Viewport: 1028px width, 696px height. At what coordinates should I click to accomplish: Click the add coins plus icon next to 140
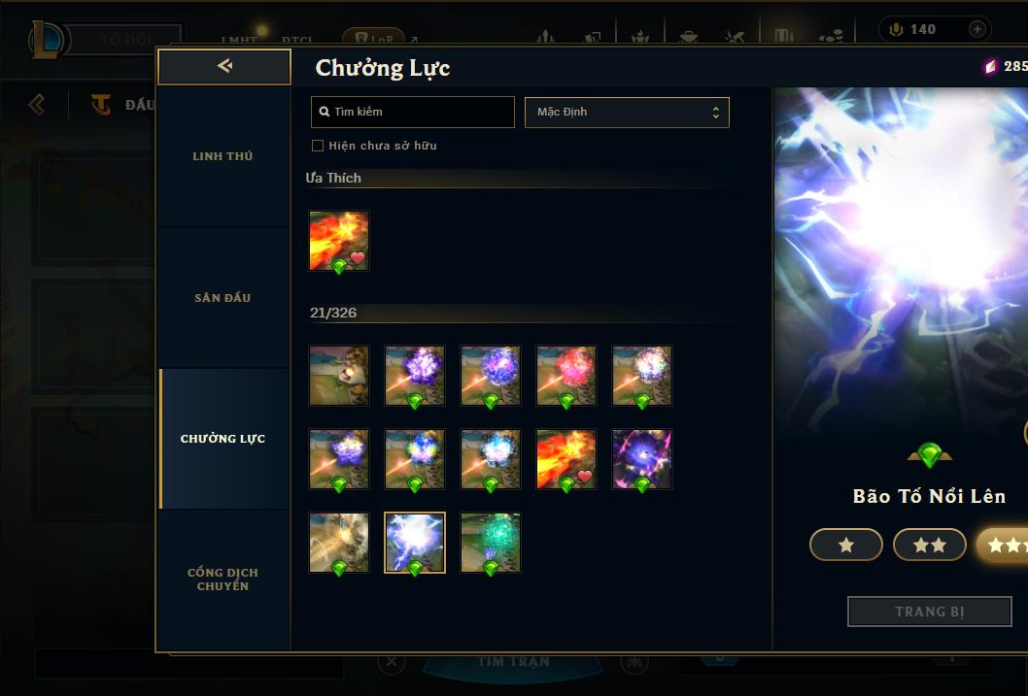(977, 29)
